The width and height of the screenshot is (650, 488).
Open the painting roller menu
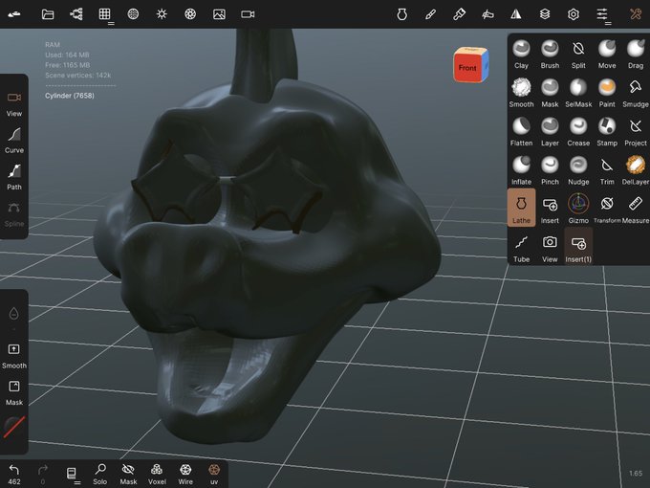[459, 14]
